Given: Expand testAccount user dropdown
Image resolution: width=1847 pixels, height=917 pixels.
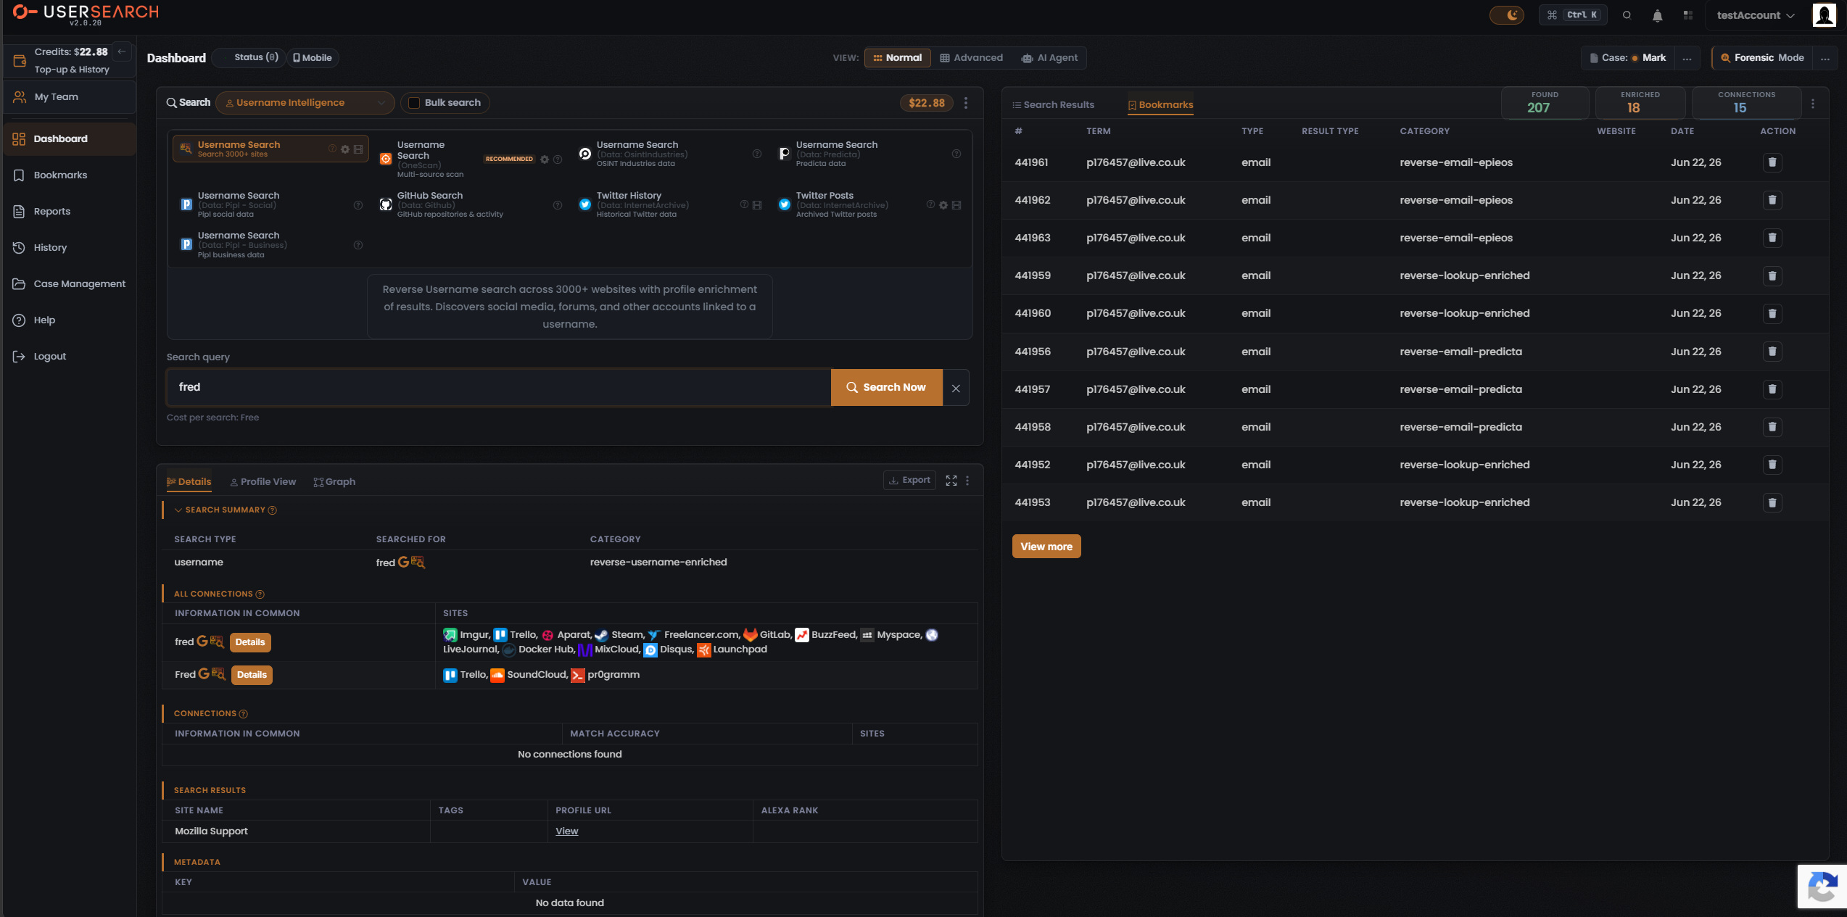Looking at the screenshot, I should [1756, 15].
